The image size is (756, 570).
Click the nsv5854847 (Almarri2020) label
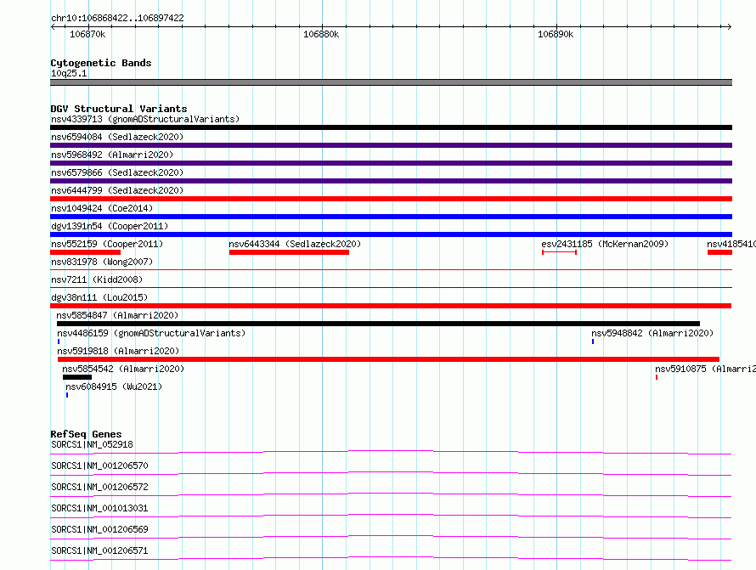[x=117, y=315]
